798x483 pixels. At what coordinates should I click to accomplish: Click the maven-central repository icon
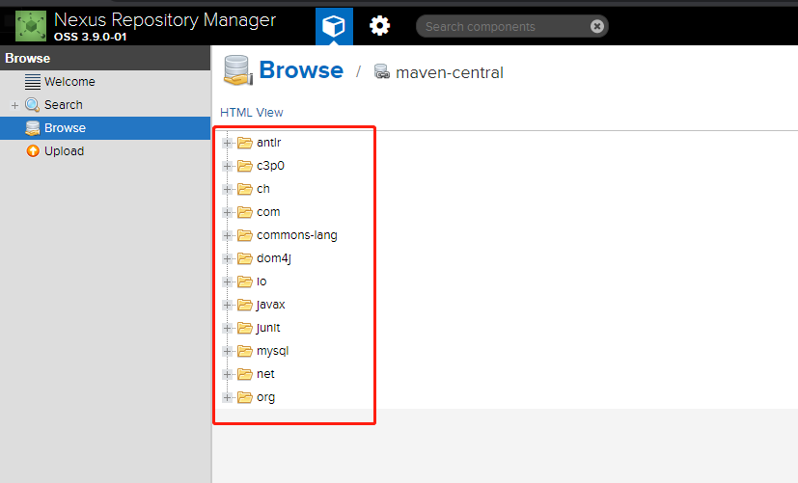click(382, 71)
